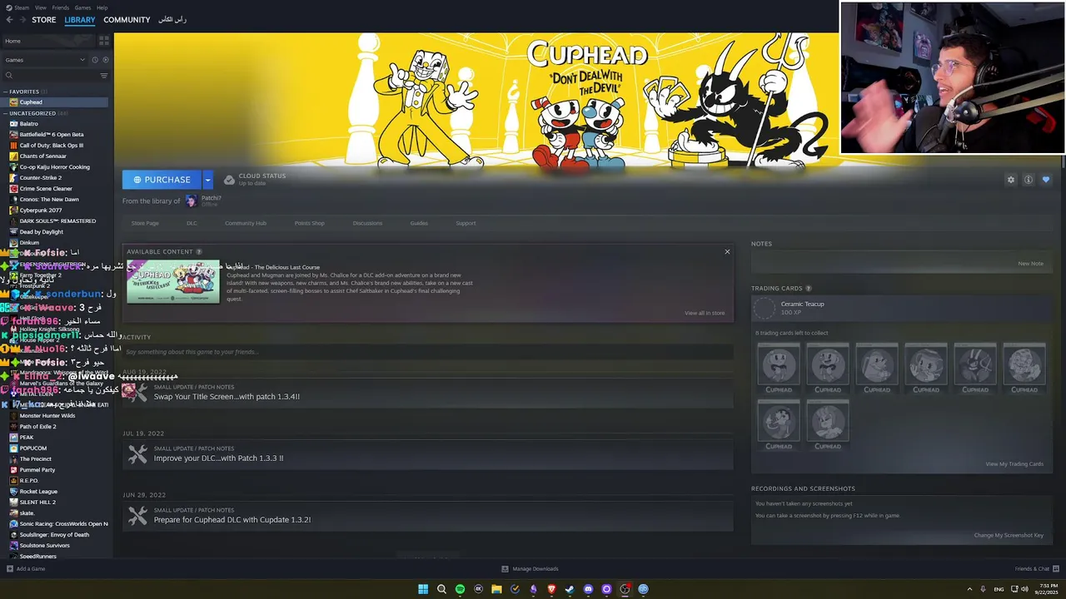This screenshot has width=1066, height=599.
Task: Open the Store Page link
Action: [145, 223]
